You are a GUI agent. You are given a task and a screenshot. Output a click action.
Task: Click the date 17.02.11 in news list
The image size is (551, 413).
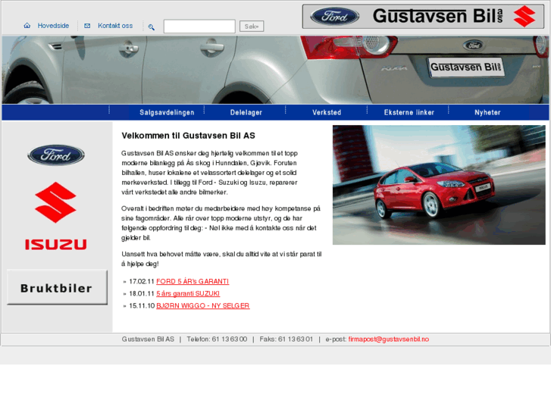click(142, 282)
